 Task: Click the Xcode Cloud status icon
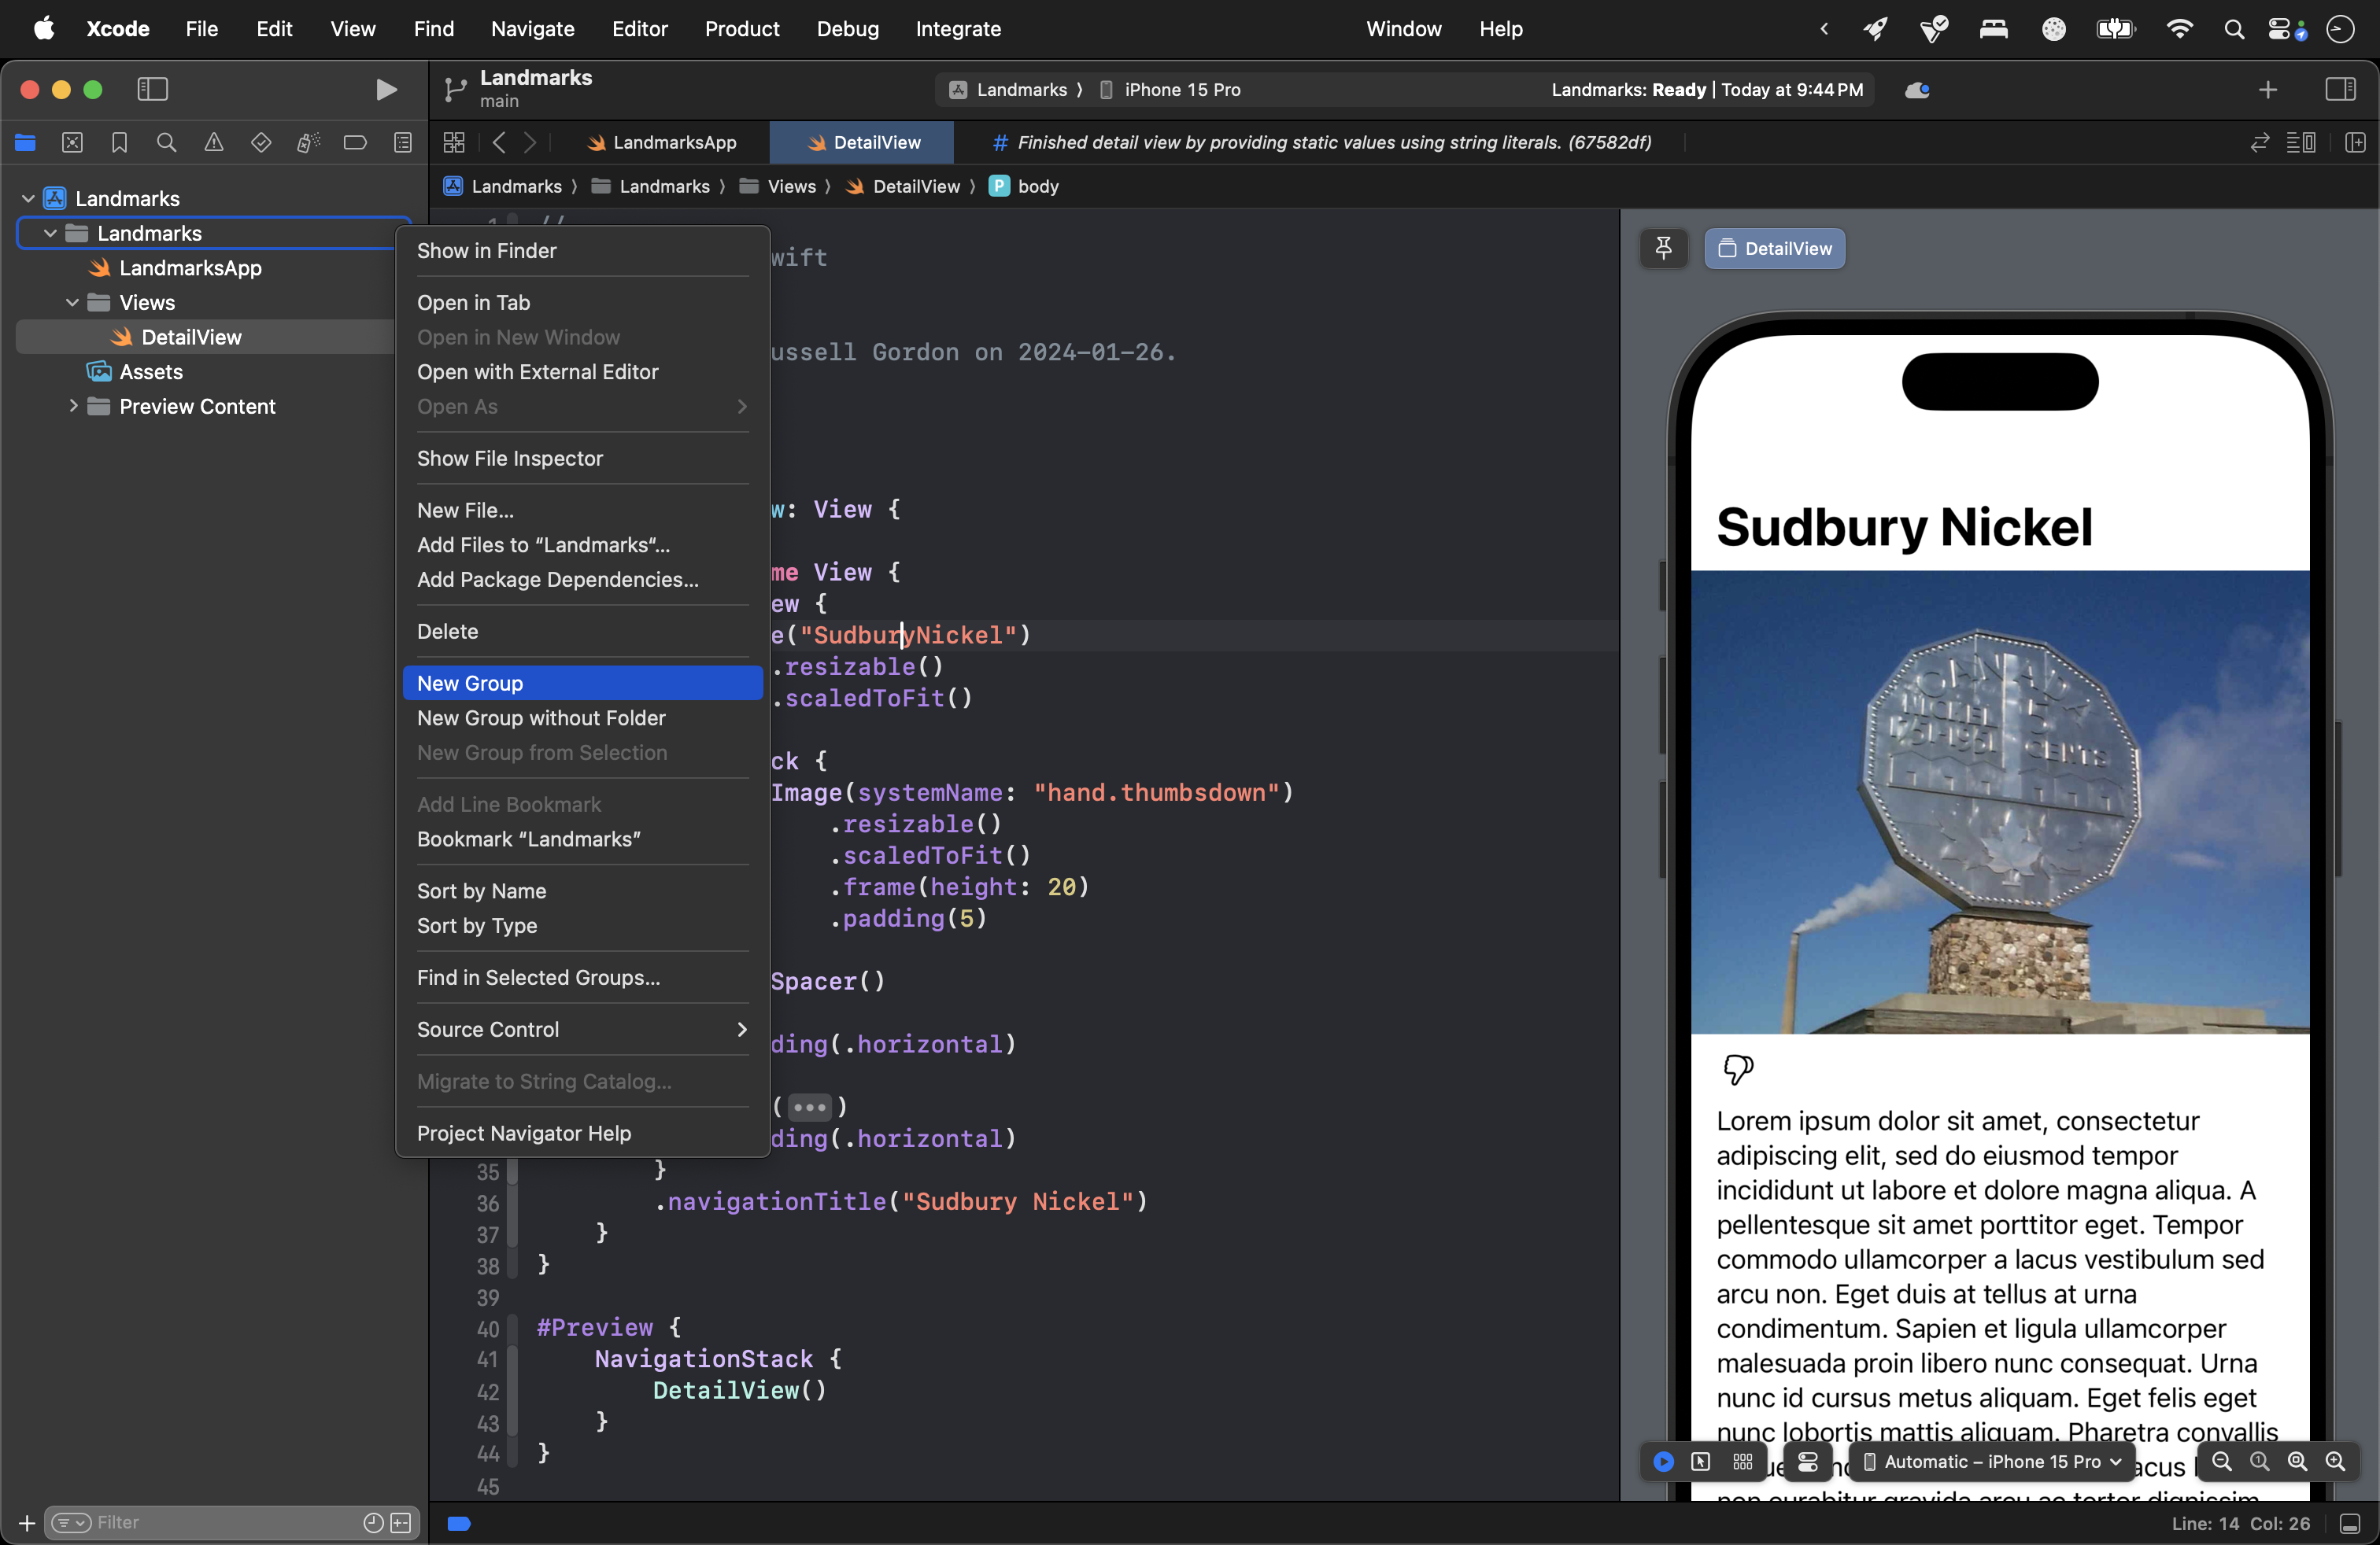(1916, 90)
